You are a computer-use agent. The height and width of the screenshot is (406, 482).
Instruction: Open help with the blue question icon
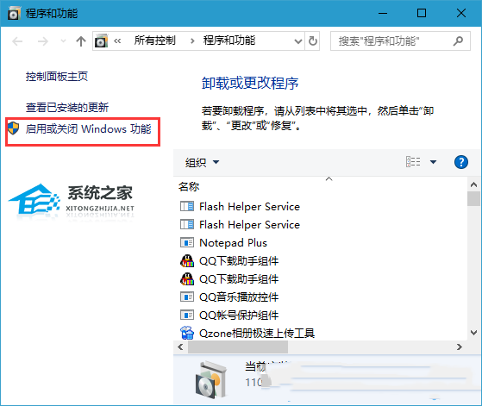click(x=461, y=162)
